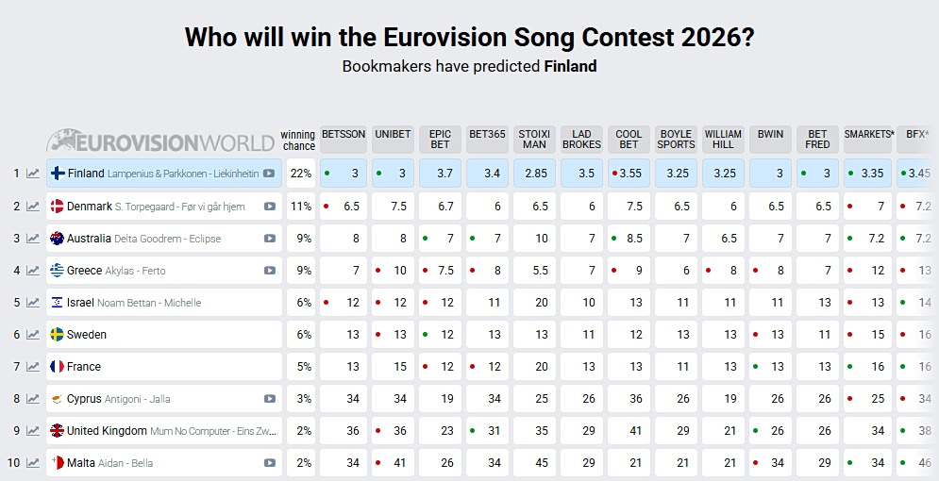
Task: Open the trend chart icon for Finland
Action: click(x=33, y=174)
